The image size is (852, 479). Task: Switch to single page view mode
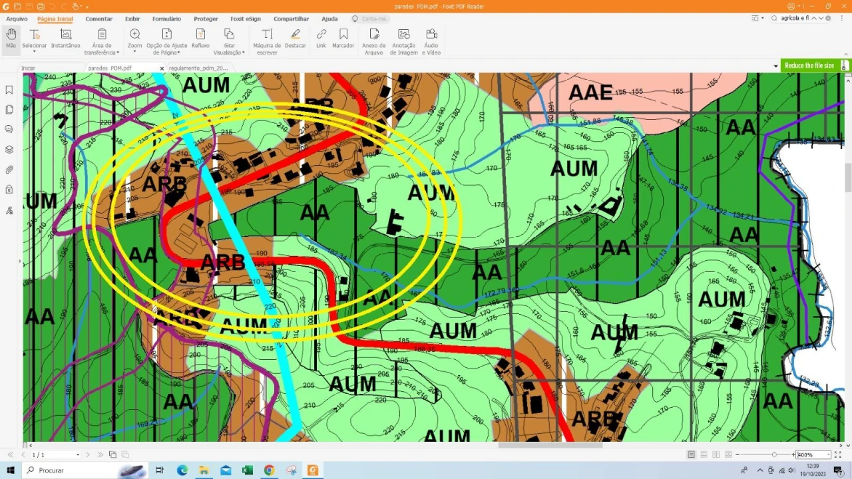pos(692,454)
